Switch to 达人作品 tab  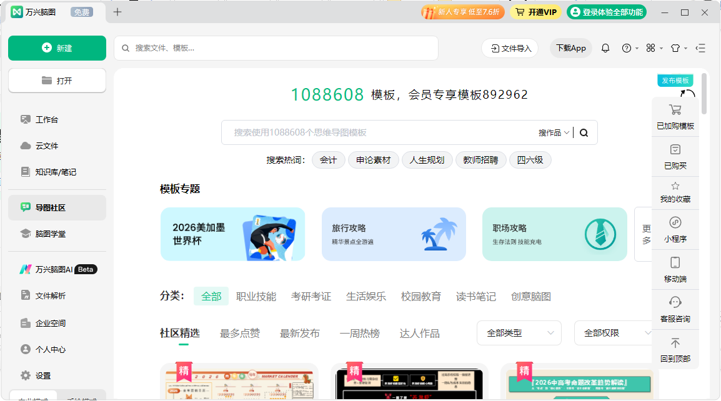coord(420,334)
